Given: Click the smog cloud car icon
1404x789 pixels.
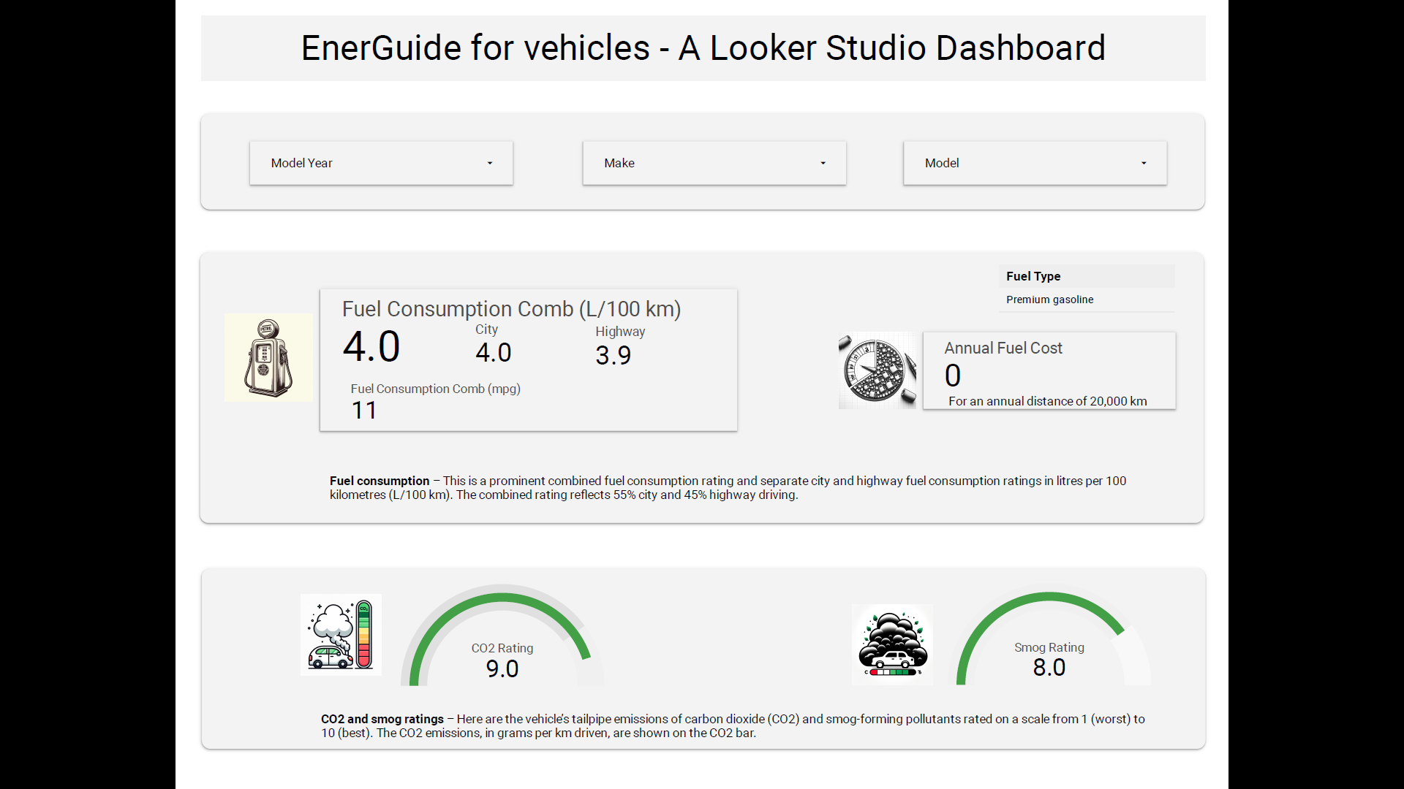Looking at the screenshot, I should [x=892, y=644].
